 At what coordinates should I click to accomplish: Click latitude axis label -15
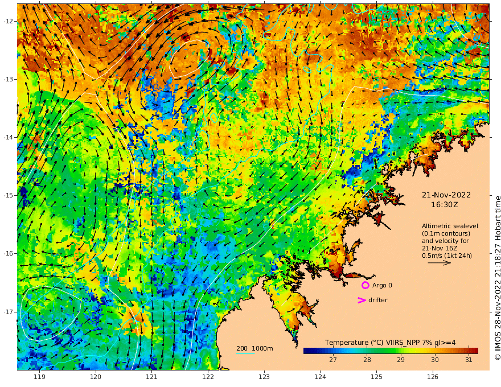point(9,195)
